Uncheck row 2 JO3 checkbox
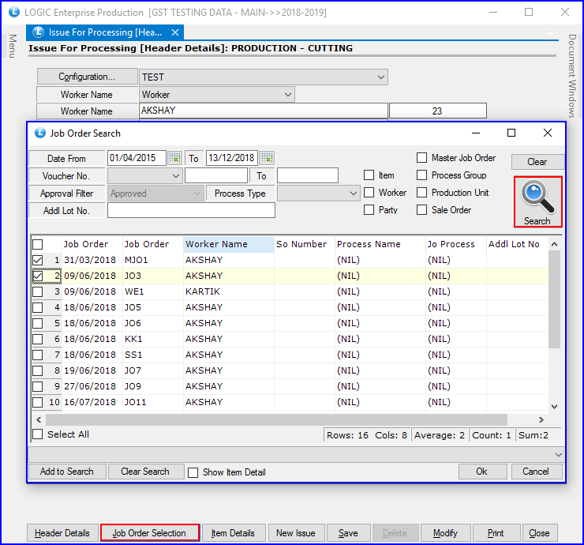The image size is (584, 545). 37,276
